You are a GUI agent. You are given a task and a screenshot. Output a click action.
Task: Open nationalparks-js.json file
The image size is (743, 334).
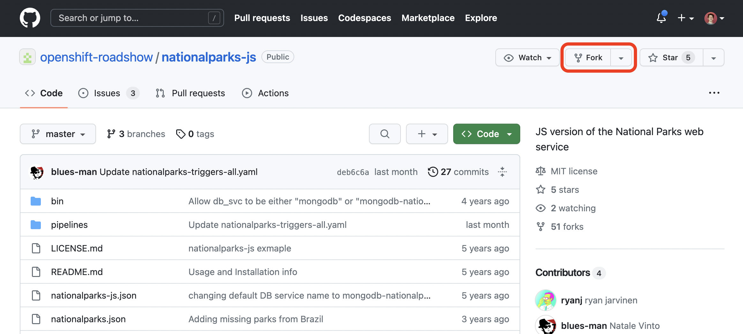pos(94,295)
